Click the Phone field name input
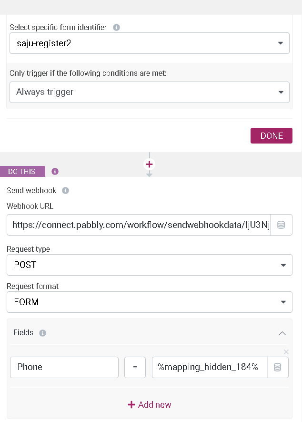The width and height of the screenshot is (302, 422). coord(64,367)
